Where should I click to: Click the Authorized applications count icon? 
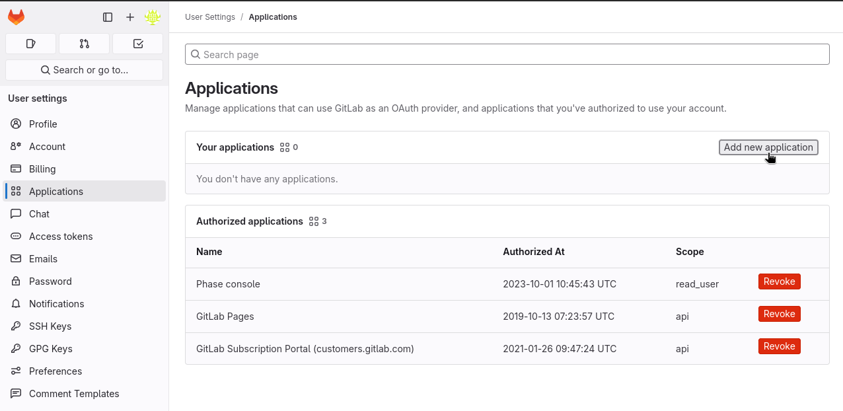(x=314, y=221)
